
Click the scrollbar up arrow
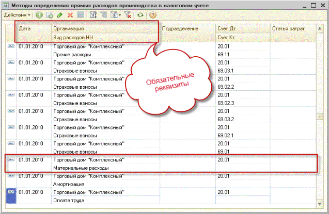click(x=319, y=28)
